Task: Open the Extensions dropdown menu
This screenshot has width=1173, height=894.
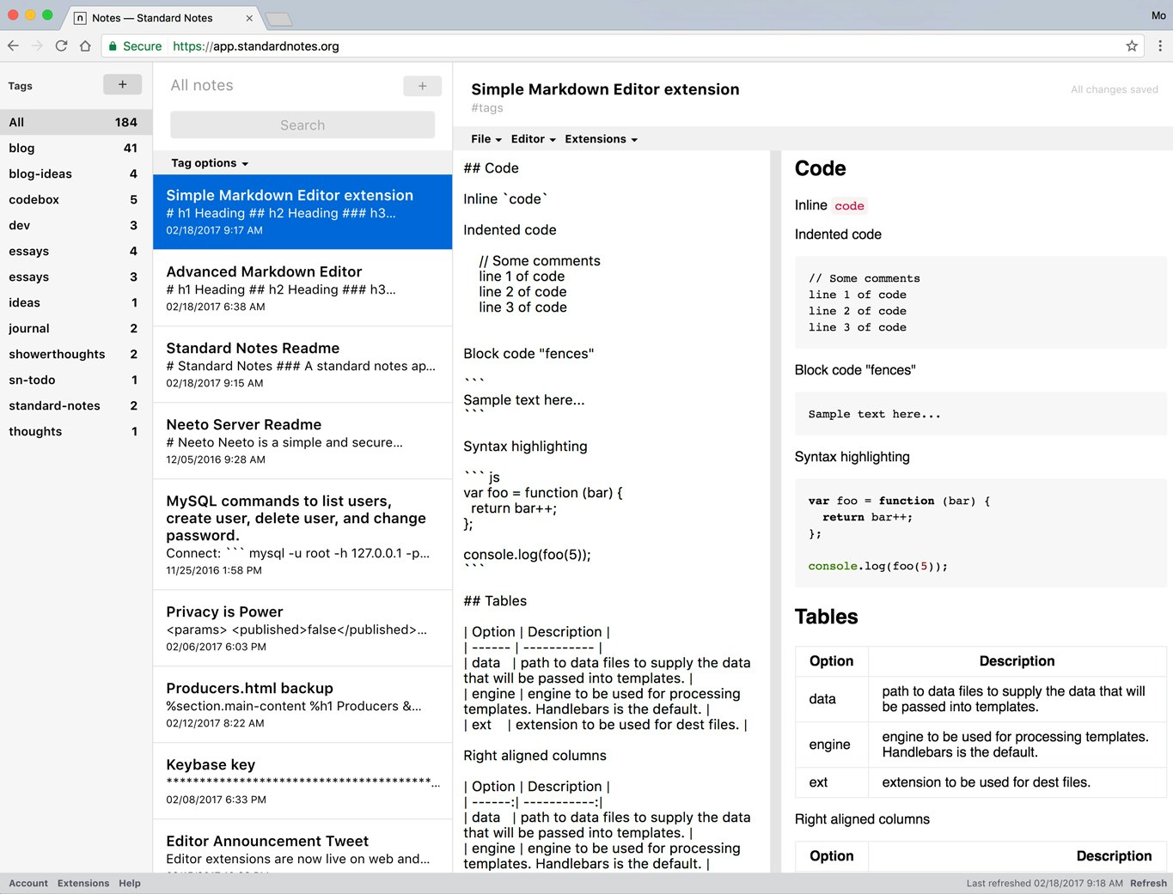Action: click(x=600, y=138)
